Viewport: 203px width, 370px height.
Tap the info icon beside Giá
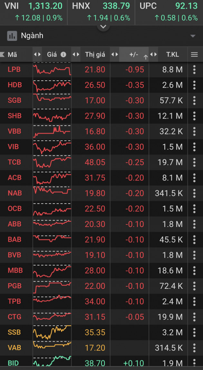pyautogui.click(x=63, y=55)
